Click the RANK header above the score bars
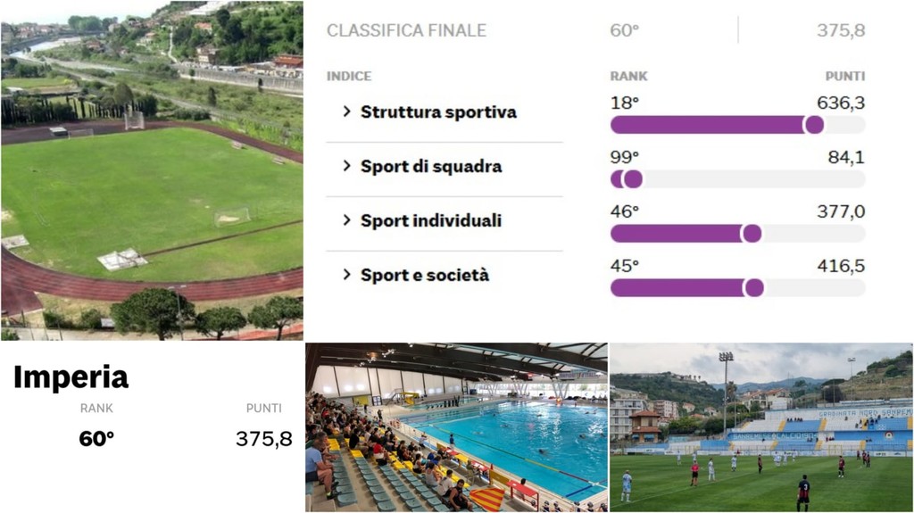The width and height of the screenshot is (914, 513). point(628,77)
